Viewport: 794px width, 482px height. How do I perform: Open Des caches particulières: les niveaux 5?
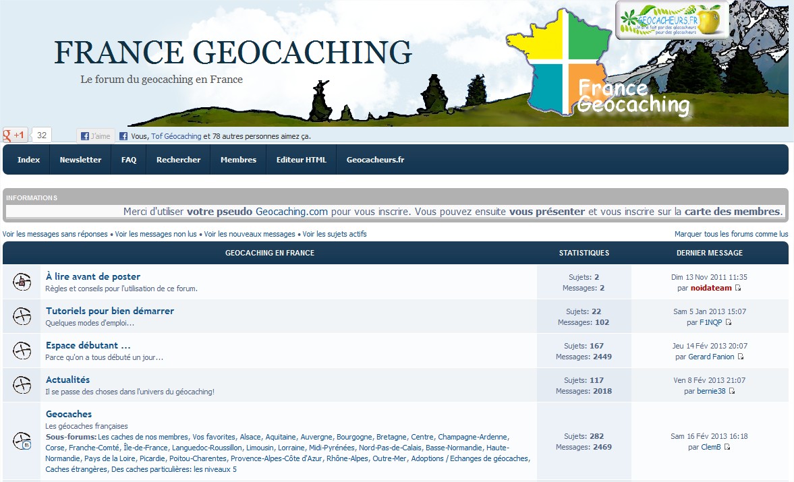point(173,469)
